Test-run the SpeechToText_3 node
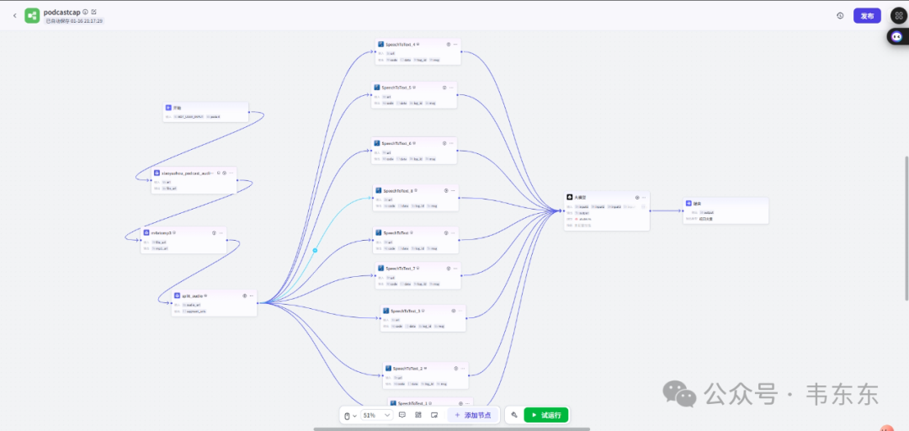909x431 pixels. pos(454,311)
